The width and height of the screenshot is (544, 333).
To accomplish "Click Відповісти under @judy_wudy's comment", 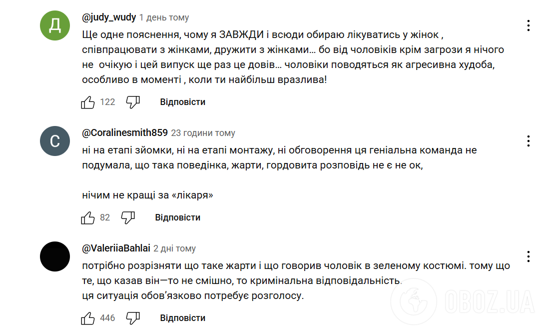I will pos(182,102).
